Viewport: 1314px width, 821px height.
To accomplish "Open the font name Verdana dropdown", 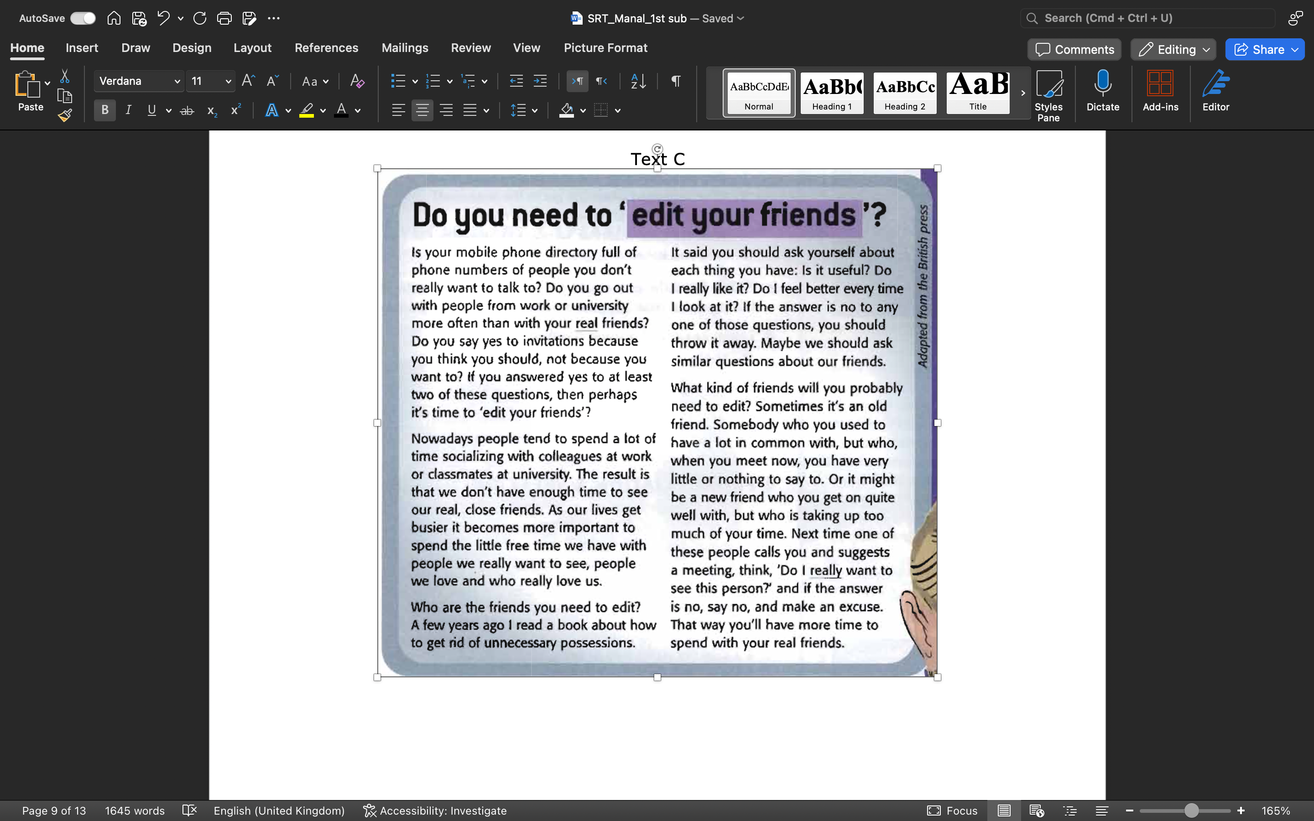I will tap(177, 82).
